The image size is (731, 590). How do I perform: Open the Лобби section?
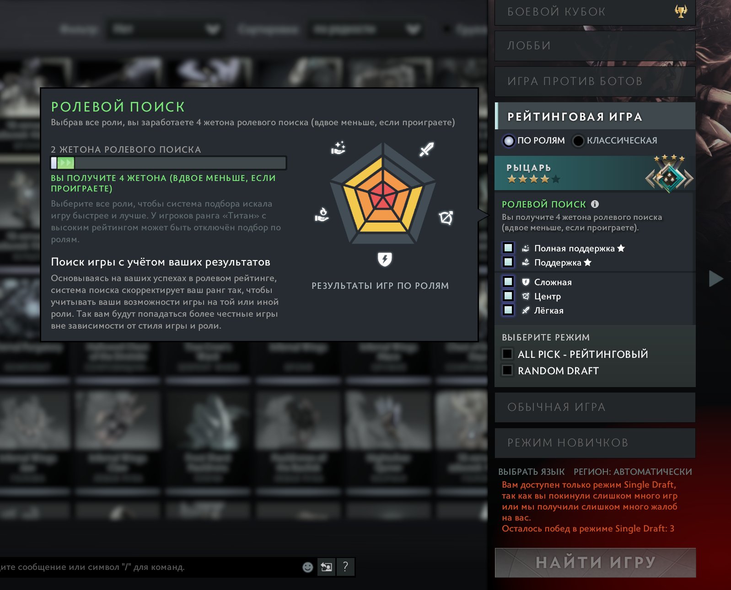click(595, 46)
